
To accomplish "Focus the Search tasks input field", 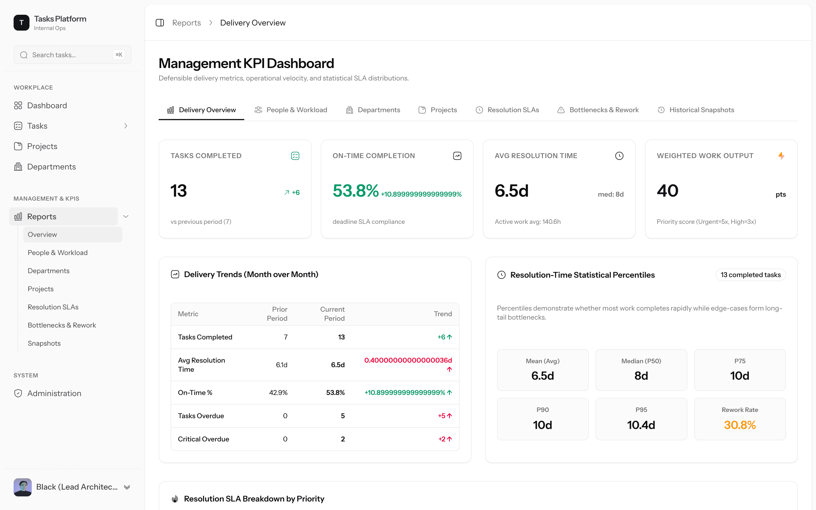I will 72,55.
